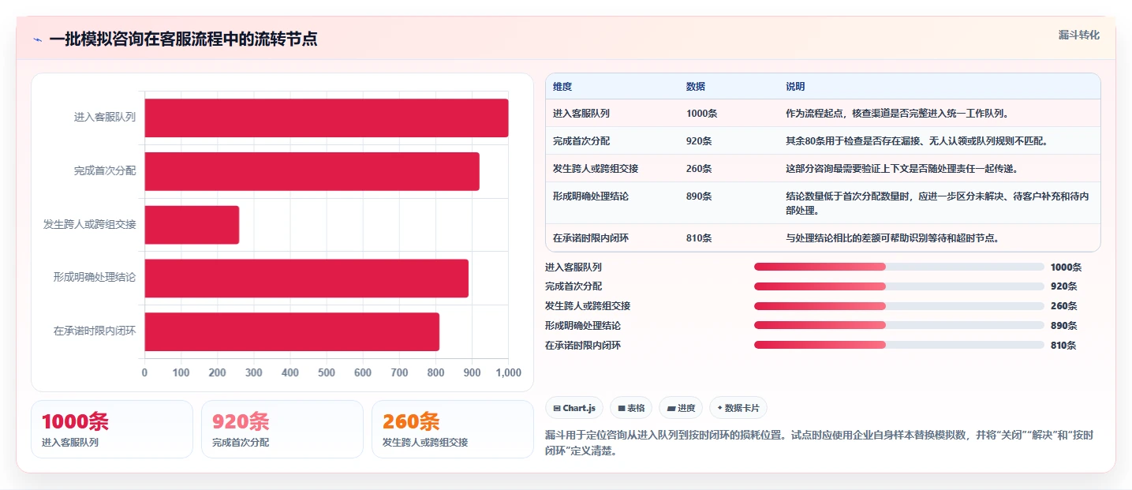Click the 在承诺时限内闭环 chart axis label
This screenshot has height=490, width=1132.
(x=95, y=331)
